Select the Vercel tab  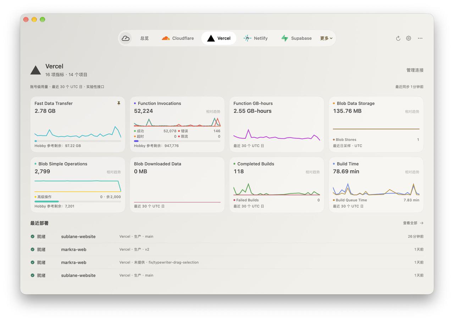[219, 38]
